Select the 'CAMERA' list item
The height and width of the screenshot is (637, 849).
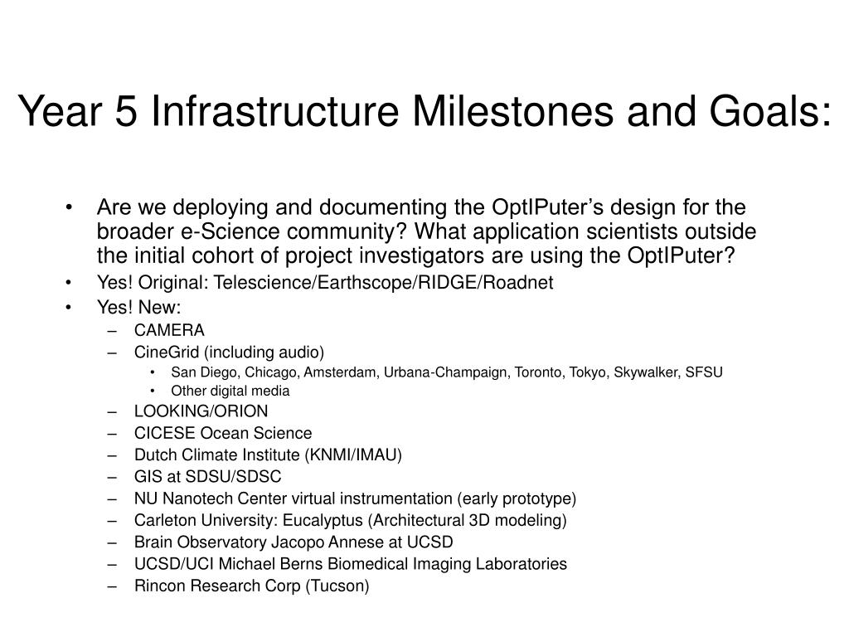[169, 330]
